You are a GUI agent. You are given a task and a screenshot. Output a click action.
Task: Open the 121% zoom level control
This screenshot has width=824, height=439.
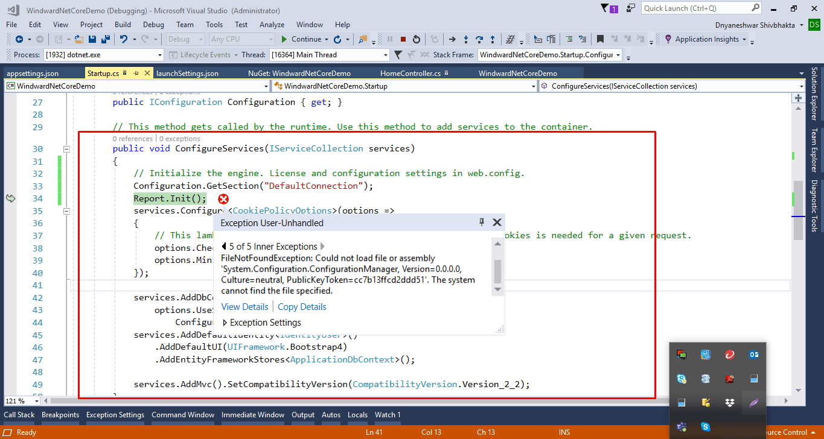21,400
